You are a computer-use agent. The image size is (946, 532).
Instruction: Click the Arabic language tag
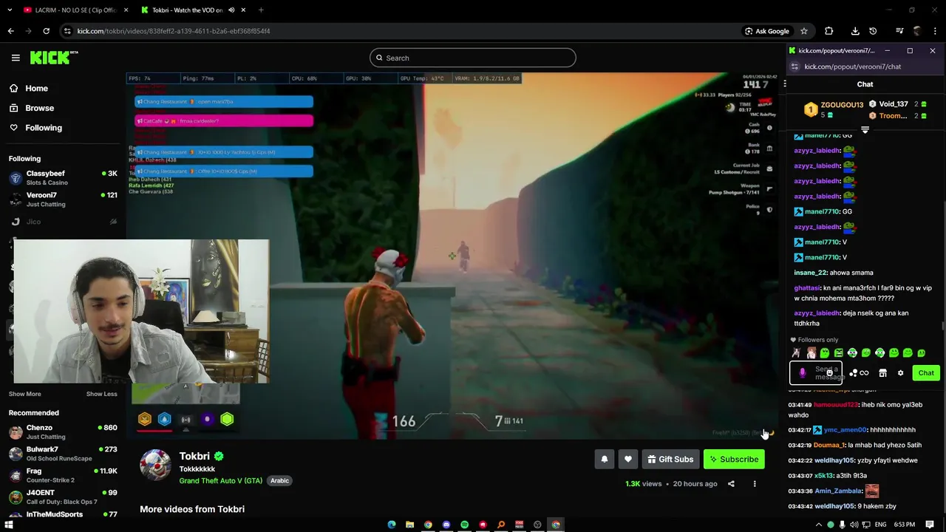click(x=279, y=480)
